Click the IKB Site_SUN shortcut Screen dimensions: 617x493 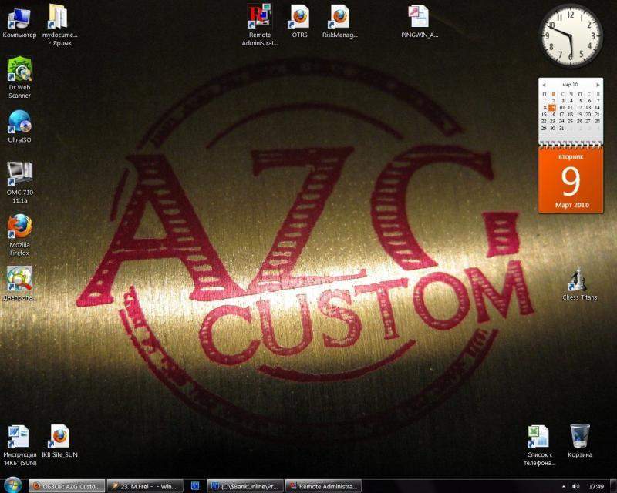(x=60, y=441)
